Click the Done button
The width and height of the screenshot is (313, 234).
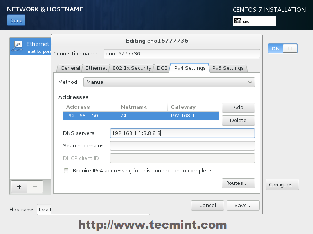click(x=16, y=20)
